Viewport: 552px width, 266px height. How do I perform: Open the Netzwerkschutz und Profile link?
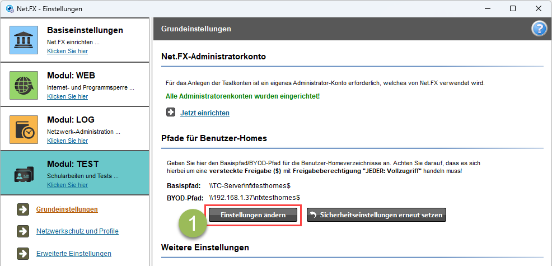point(77,231)
